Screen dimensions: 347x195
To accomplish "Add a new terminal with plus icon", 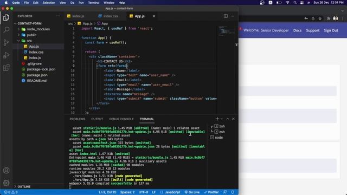I will pos(217,119).
